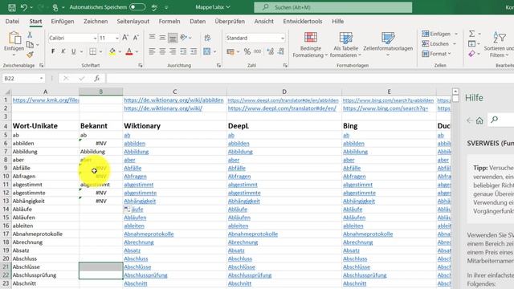Image resolution: width=514 pixels, height=289 pixels.
Task: Open the Überprüfen ribbon tab
Action: point(230,22)
